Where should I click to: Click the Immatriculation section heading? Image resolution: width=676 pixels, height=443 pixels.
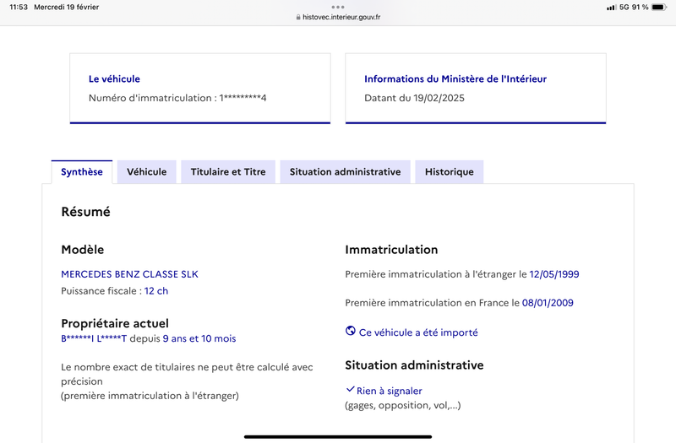click(x=391, y=250)
